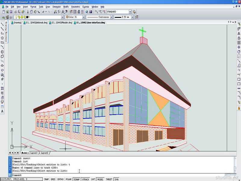Select the Circle draw tool
The width and height of the screenshot is (241, 181).
coord(2,52)
